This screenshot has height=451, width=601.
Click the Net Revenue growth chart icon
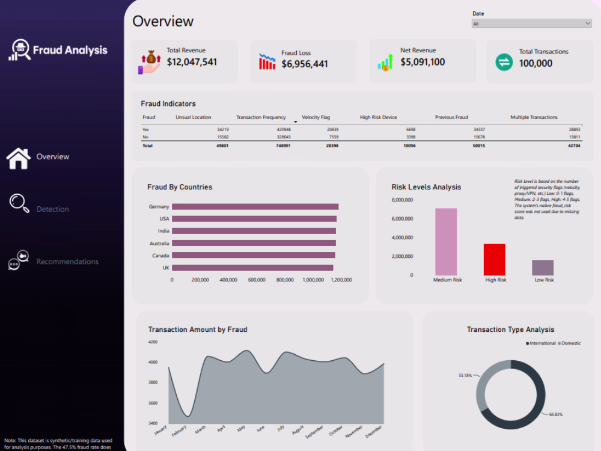click(x=386, y=62)
